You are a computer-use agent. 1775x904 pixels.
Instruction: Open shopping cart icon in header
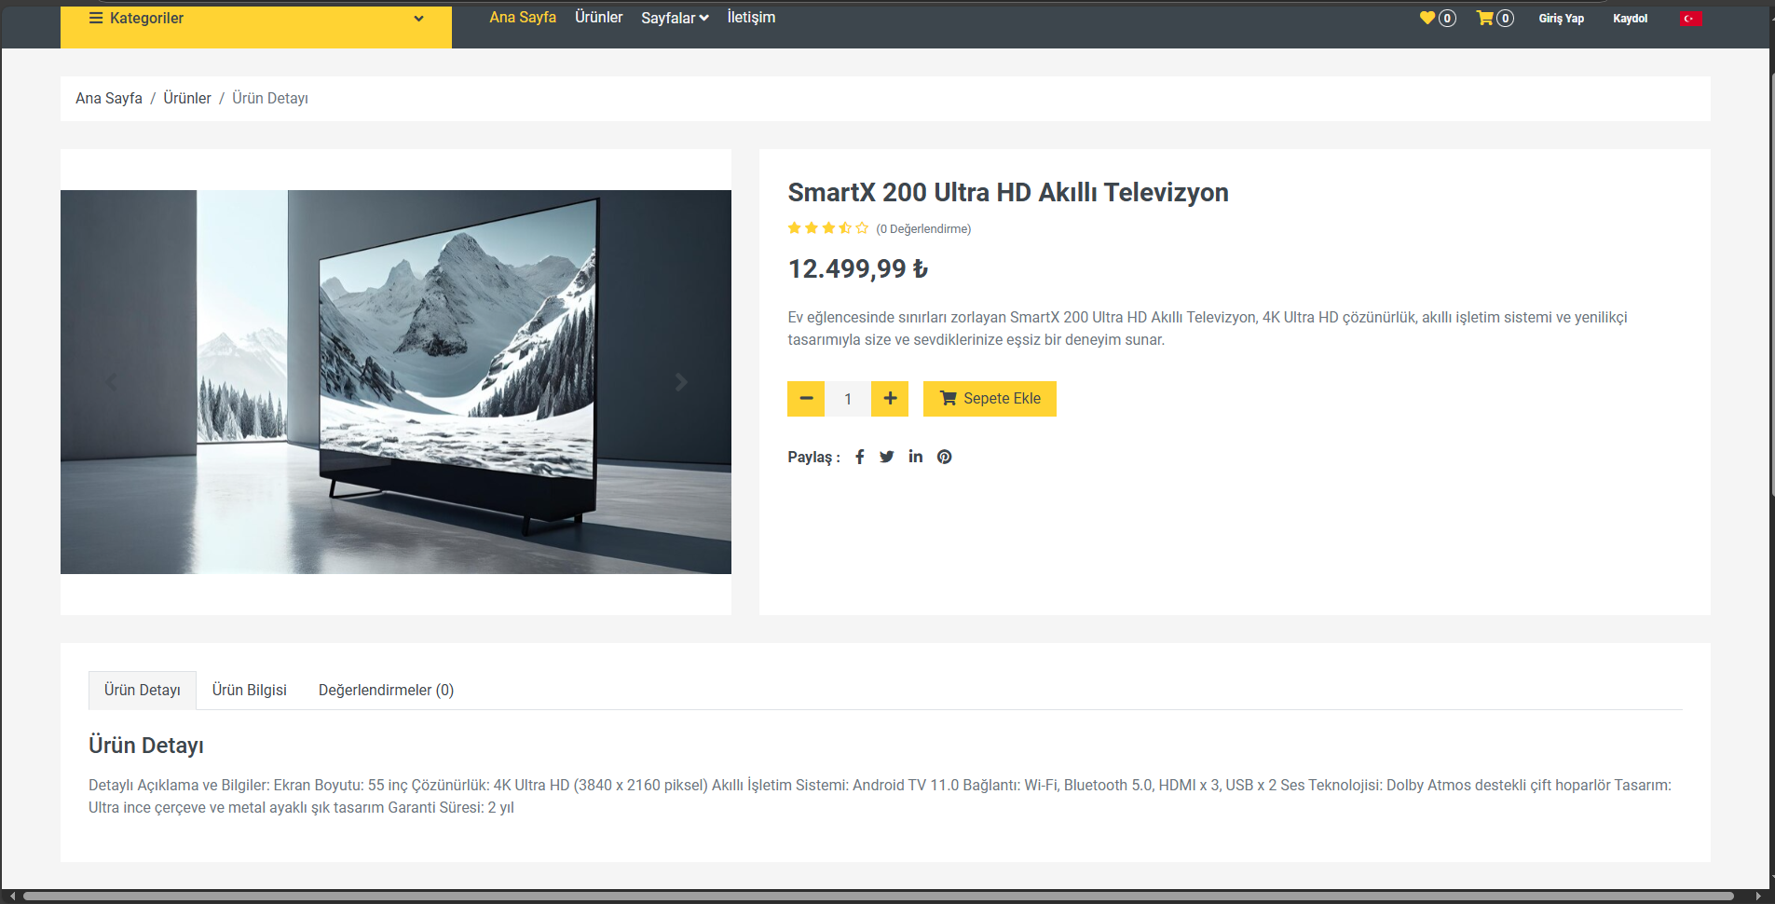tap(1484, 18)
